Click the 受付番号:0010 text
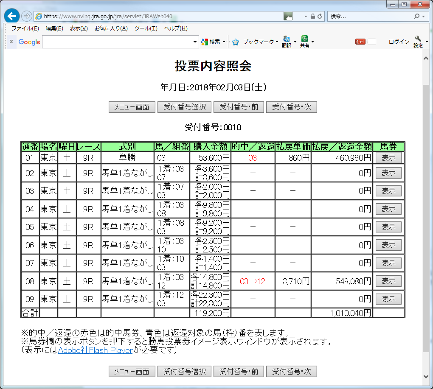433x389 pixels. coord(213,127)
